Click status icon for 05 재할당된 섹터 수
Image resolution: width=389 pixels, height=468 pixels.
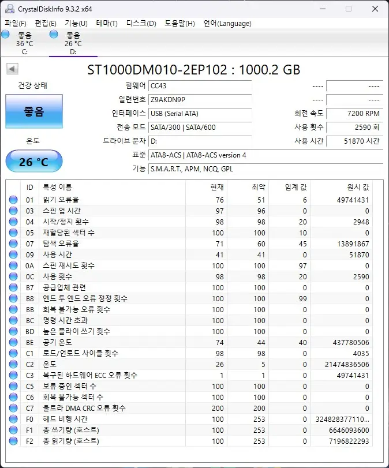pos(13,233)
